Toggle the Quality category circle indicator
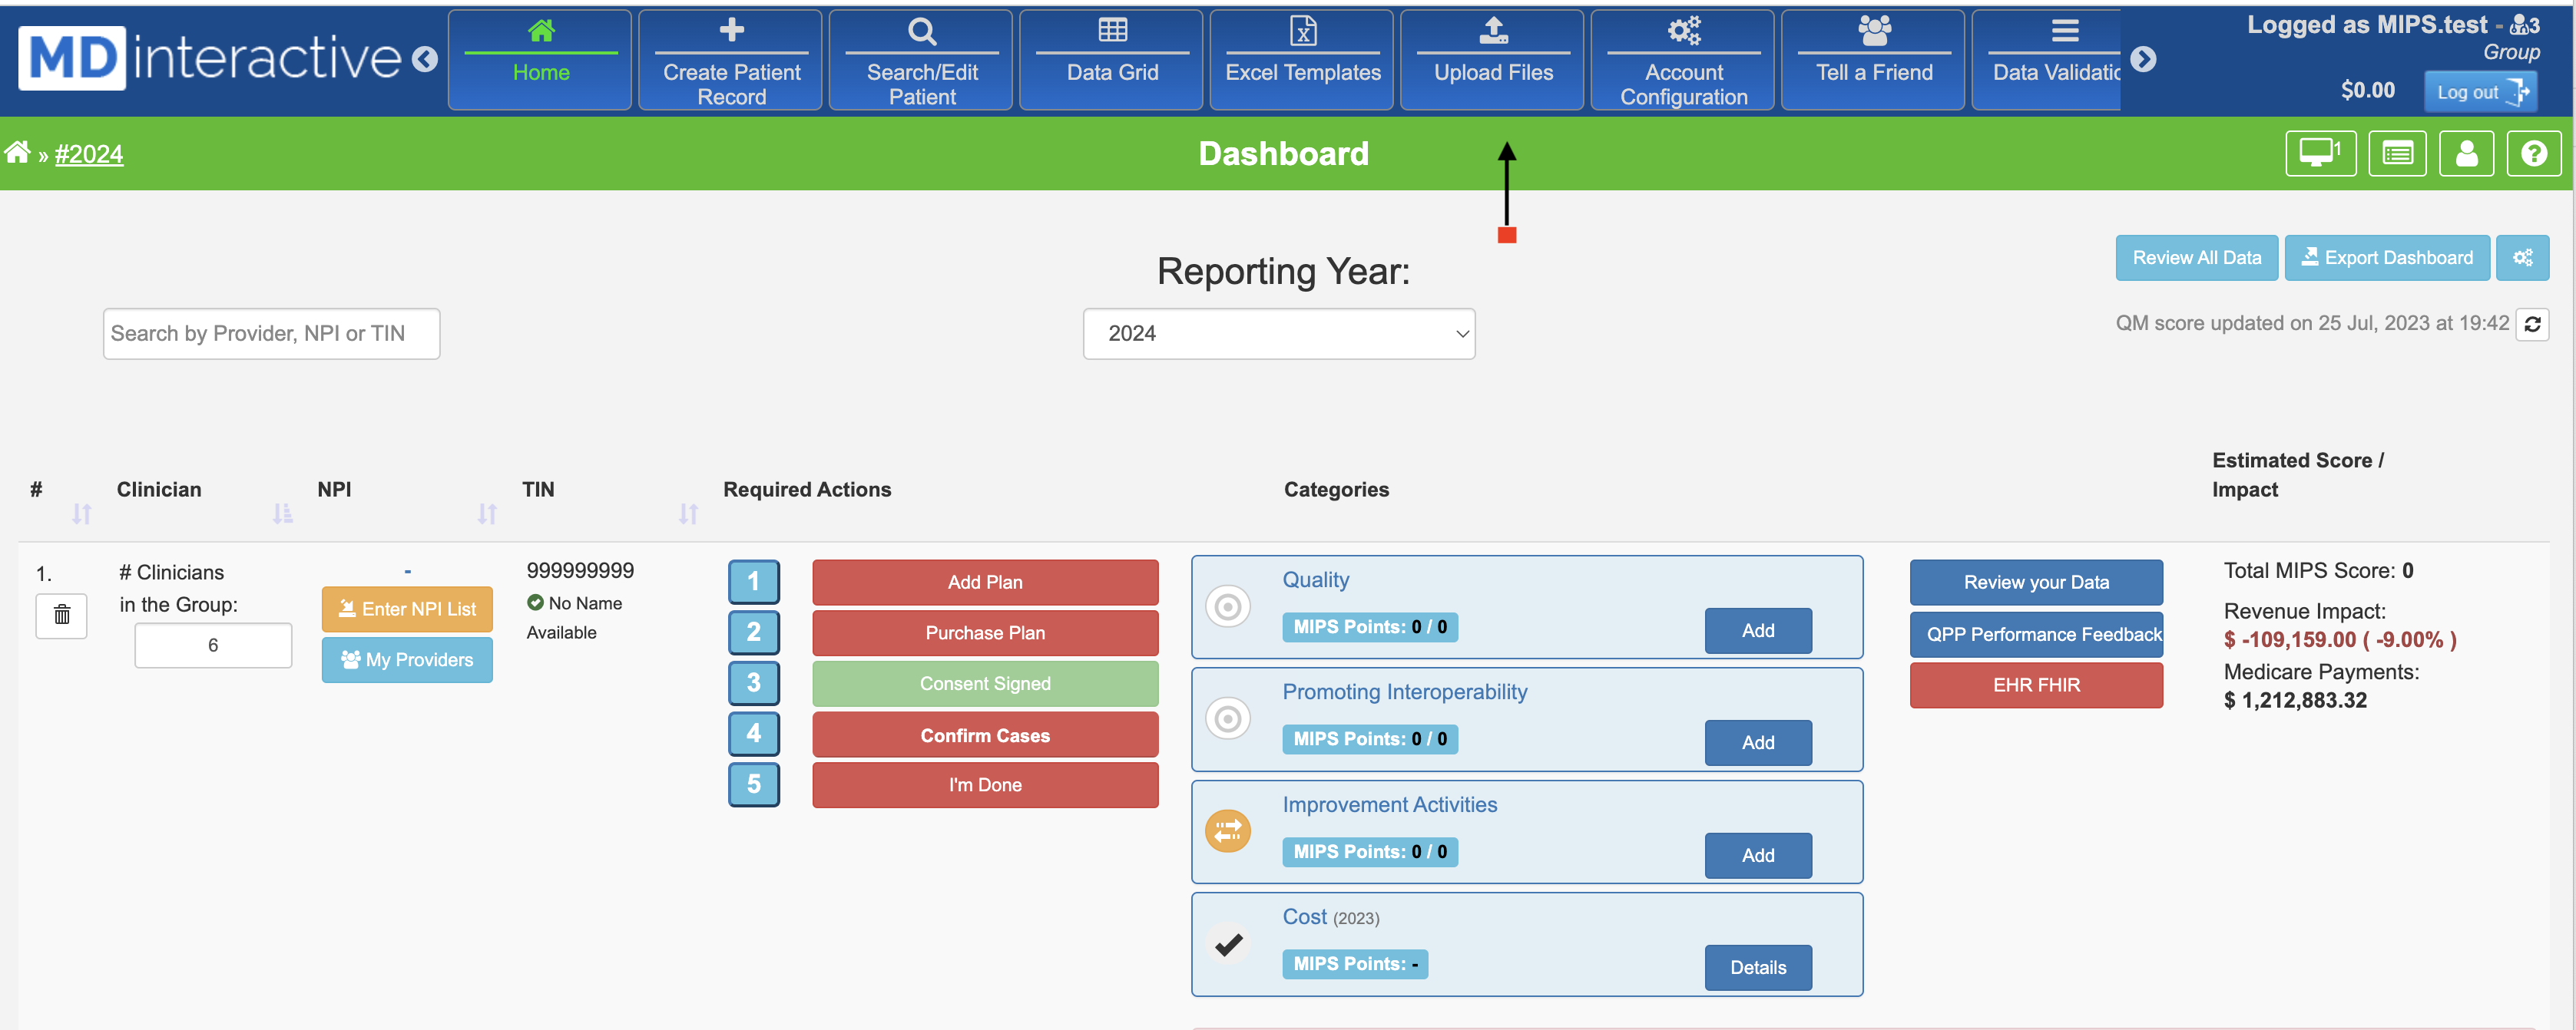This screenshot has height=1030, width=2576. pyautogui.click(x=1227, y=606)
